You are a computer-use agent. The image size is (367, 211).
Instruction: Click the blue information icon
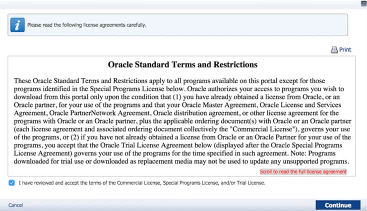click(17, 25)
